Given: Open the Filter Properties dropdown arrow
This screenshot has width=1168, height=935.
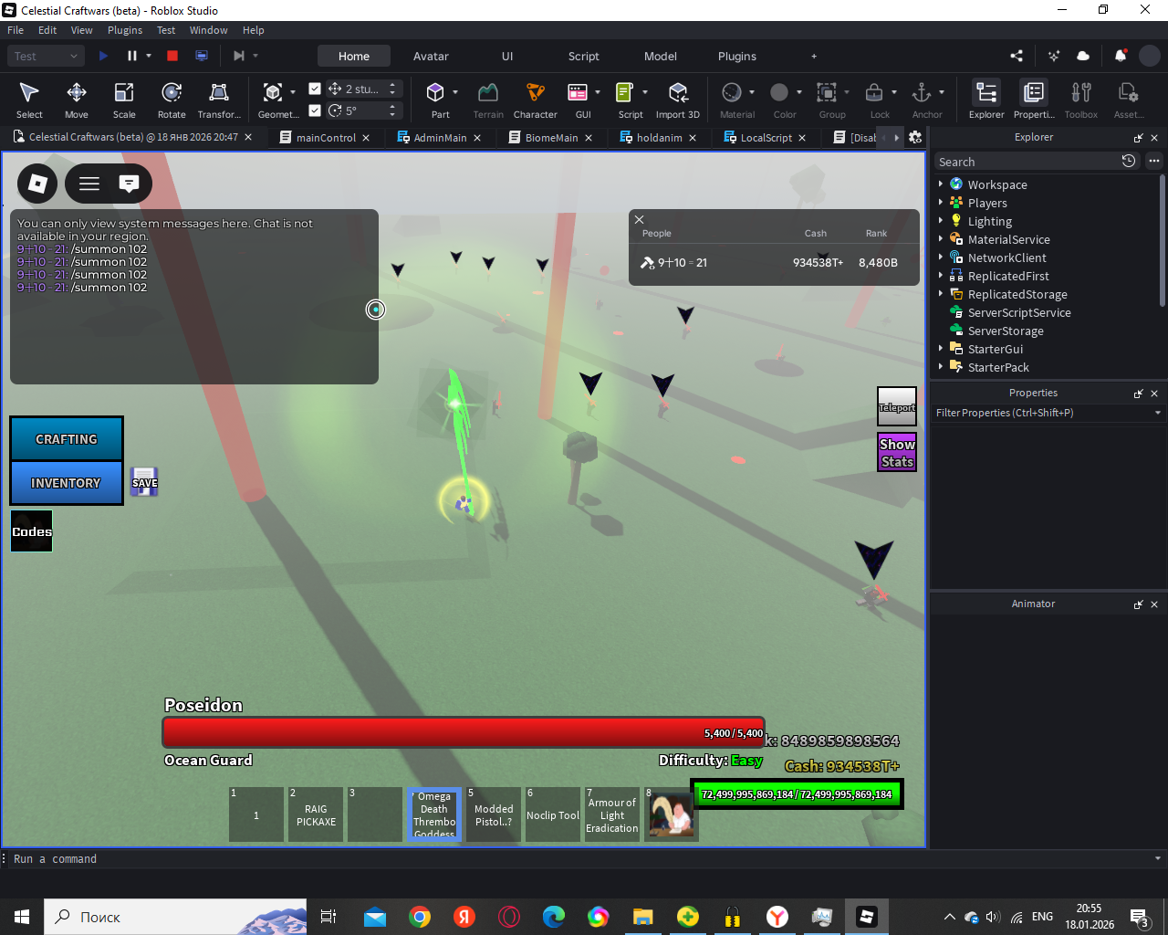Looking at the screenshot, I should (x=1158, y=413).
